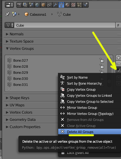Open the Texture checker tab
Image resolution: width=121 pixels, height=159 pixels.
tap(73, 5)
